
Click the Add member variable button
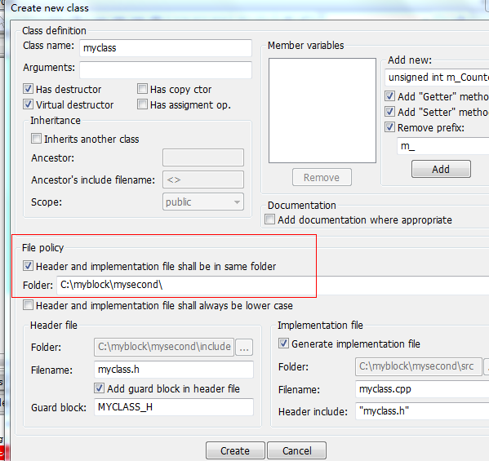pos(441,169)
